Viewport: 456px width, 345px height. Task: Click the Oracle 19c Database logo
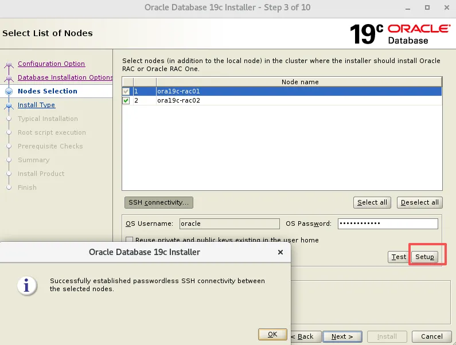coord(400,34)
